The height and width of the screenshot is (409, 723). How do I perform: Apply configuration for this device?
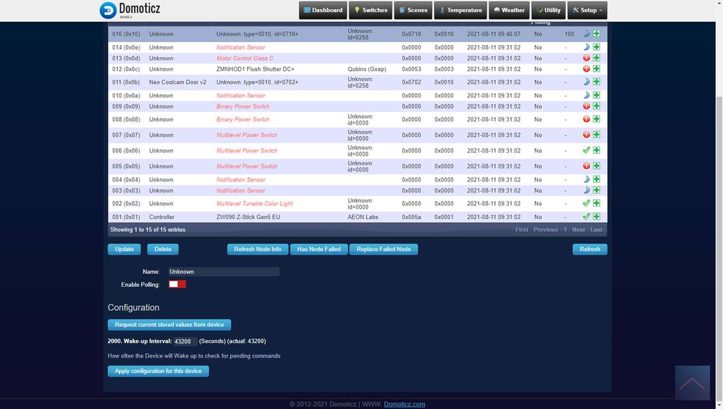pyautogui.click(x=158, y=371)
